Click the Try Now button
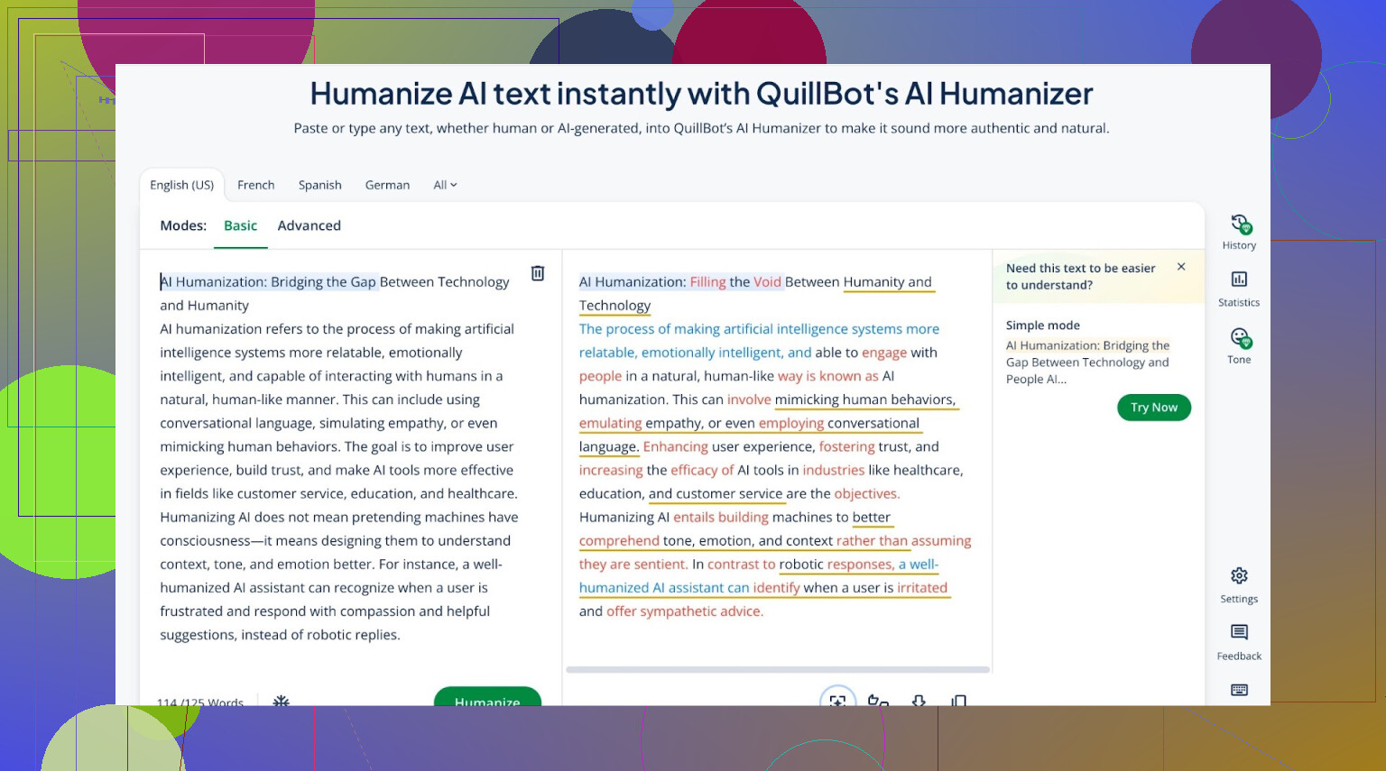The width and height of the screenshot is (1386, 771). pos(1153,408)
